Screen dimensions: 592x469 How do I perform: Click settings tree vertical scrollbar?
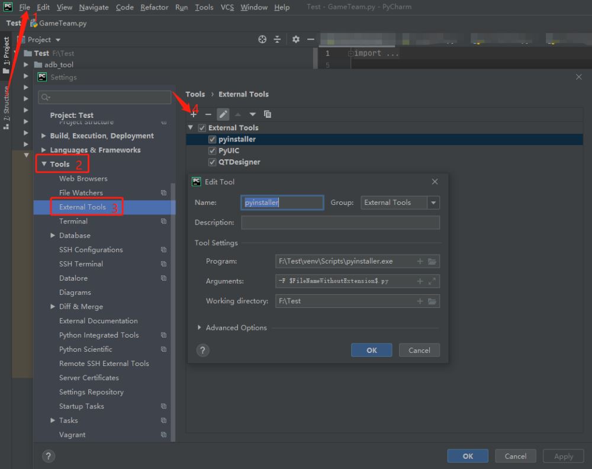[173, 312]
